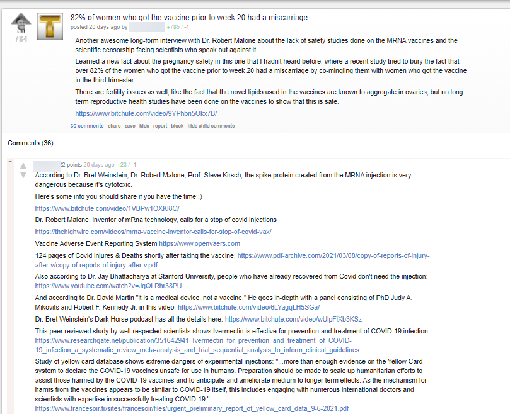Block the post author

pos(177,126)
